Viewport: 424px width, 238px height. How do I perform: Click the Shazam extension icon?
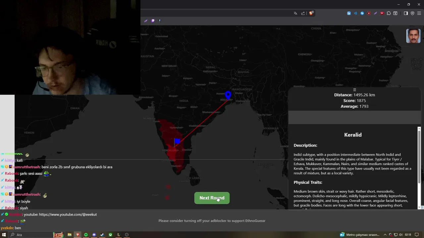362,13
